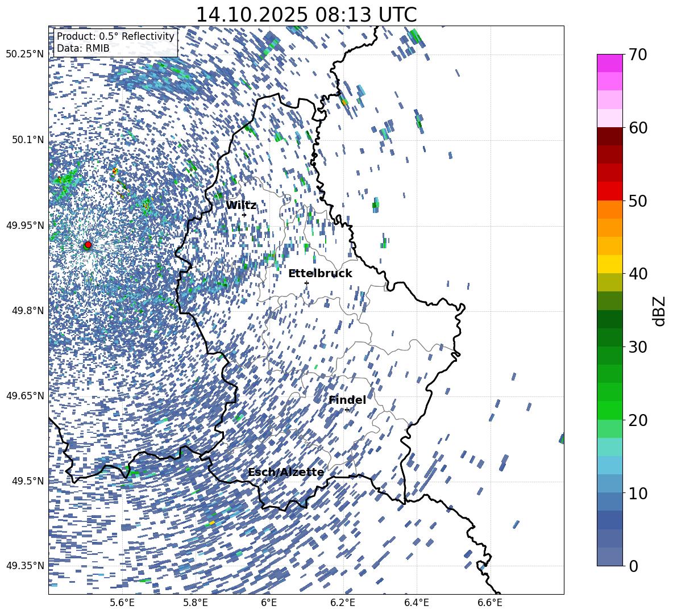Click the 50.25°N latitude tick label
673x614 pixels.
[24, 55]
